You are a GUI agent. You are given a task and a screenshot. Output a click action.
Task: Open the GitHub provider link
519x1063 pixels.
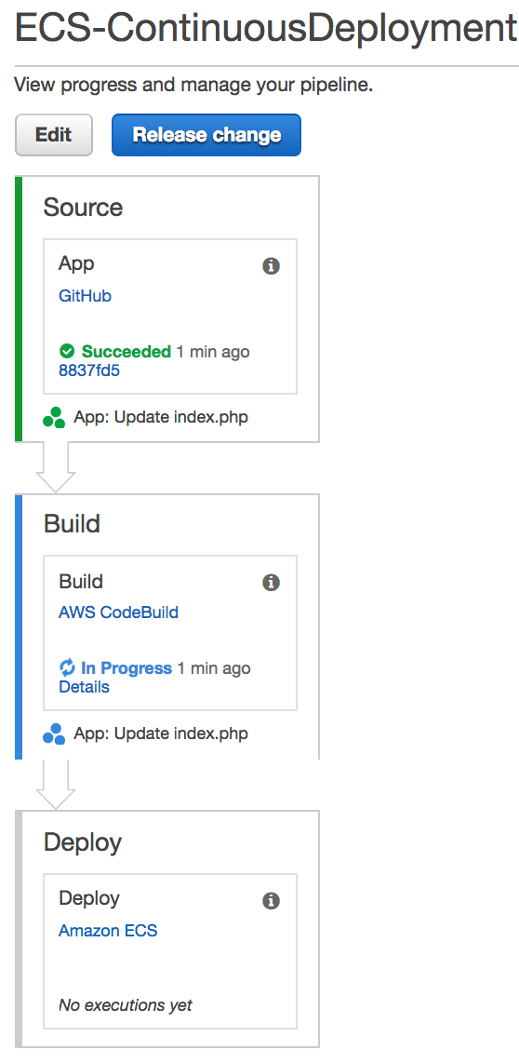click(x=85, y=296)
